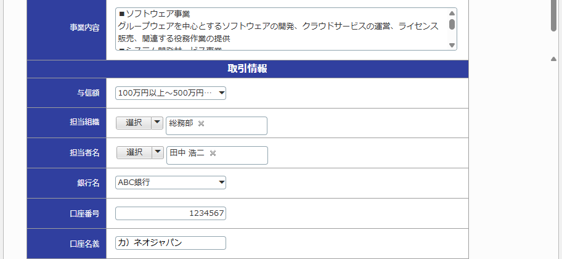Click inside the 事業内容 text area
Viewport: 562px width, 259px height.
tap(277, 29)
